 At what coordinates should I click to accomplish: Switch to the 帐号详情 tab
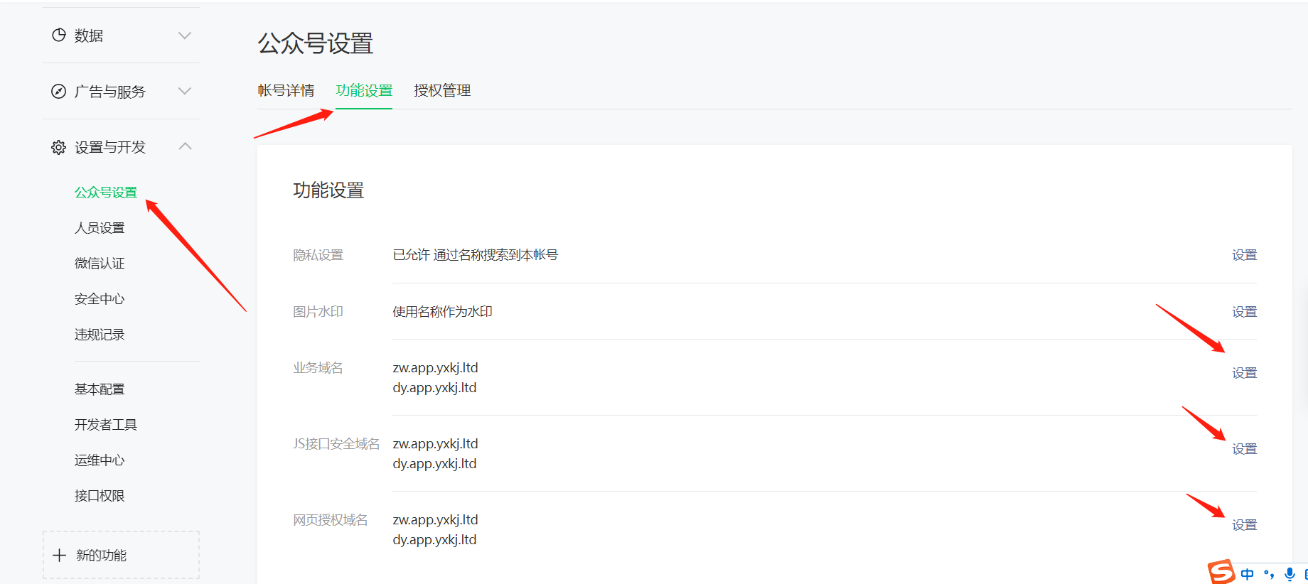[x=286, y=90]
